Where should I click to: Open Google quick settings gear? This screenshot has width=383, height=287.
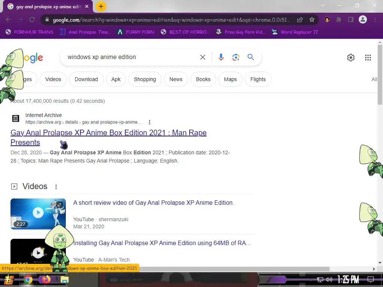coord(351,58)
